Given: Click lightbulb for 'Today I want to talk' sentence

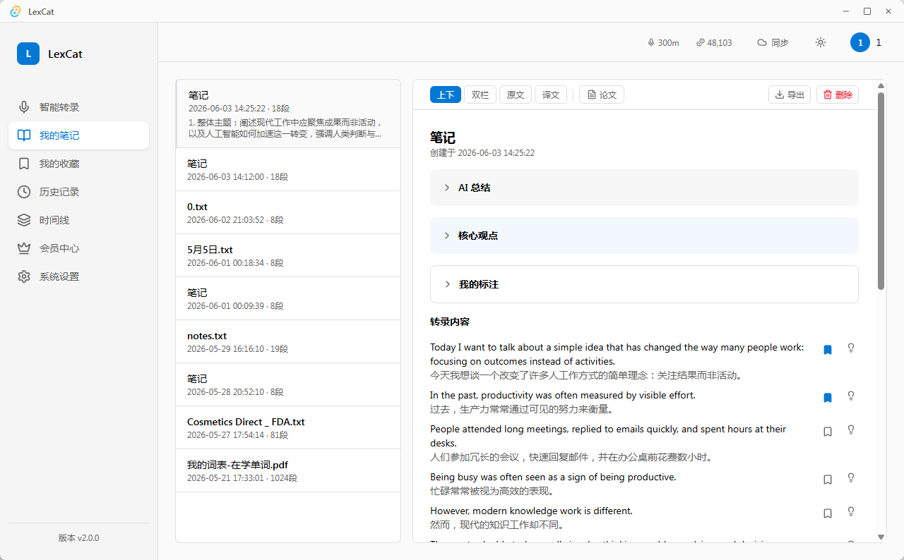Looking at the screenshot, I should [x=851, y=348].
